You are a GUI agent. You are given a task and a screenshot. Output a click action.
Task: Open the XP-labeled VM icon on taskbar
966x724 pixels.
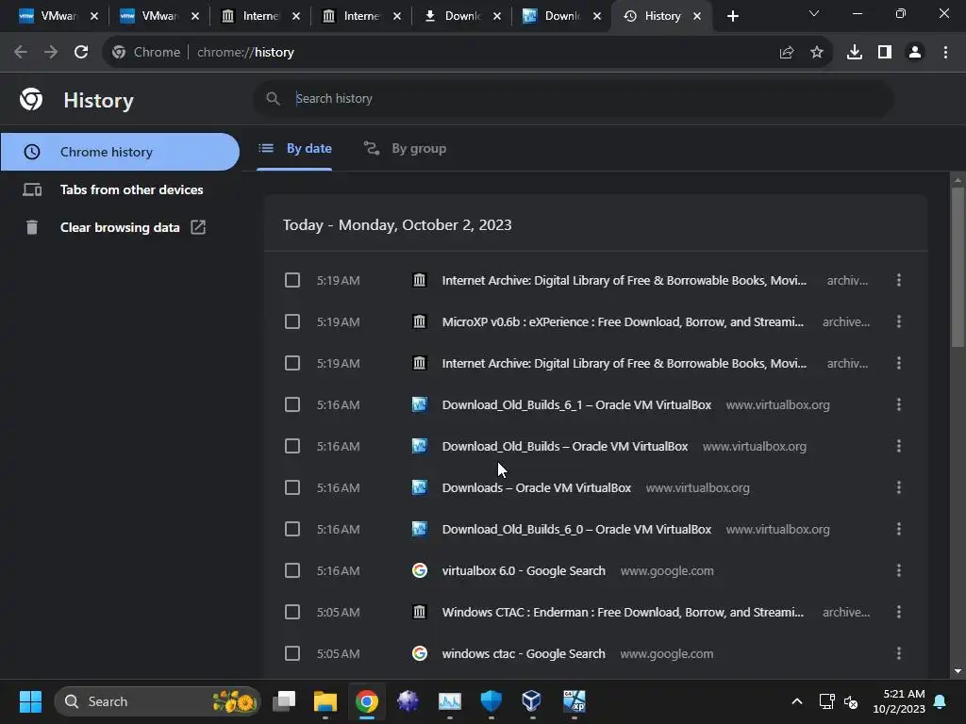coord(574,701)
